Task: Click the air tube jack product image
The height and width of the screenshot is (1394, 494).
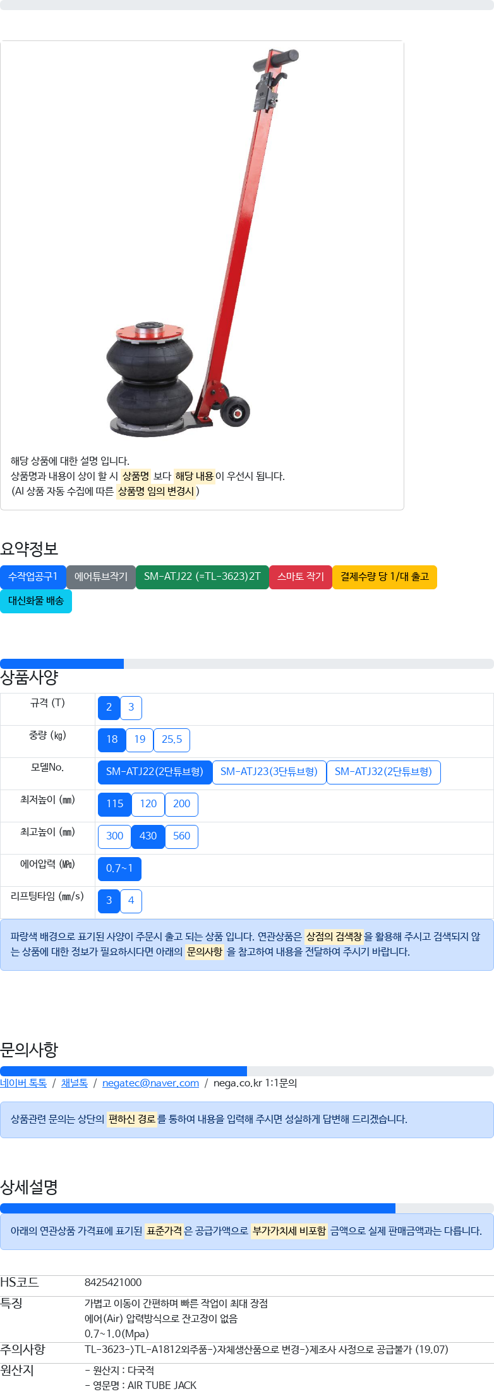Action: click(x=202, y=243)
